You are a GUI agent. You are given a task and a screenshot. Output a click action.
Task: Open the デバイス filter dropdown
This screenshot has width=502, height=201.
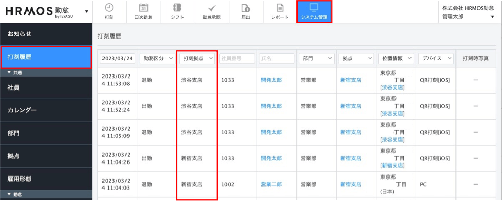click(436, 58)
